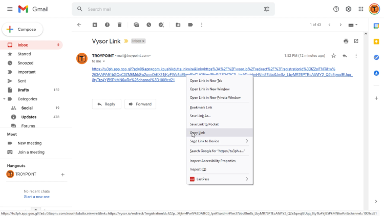
Task: Report this email as spam
Action: click(107, 25)
